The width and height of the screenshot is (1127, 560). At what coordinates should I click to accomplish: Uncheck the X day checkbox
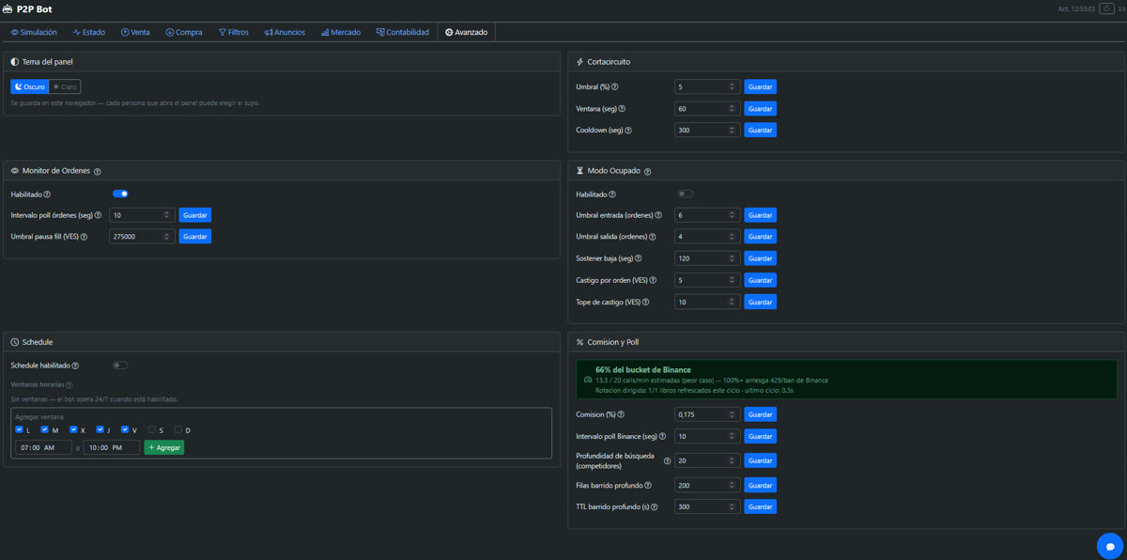click(x=73, y=429)
